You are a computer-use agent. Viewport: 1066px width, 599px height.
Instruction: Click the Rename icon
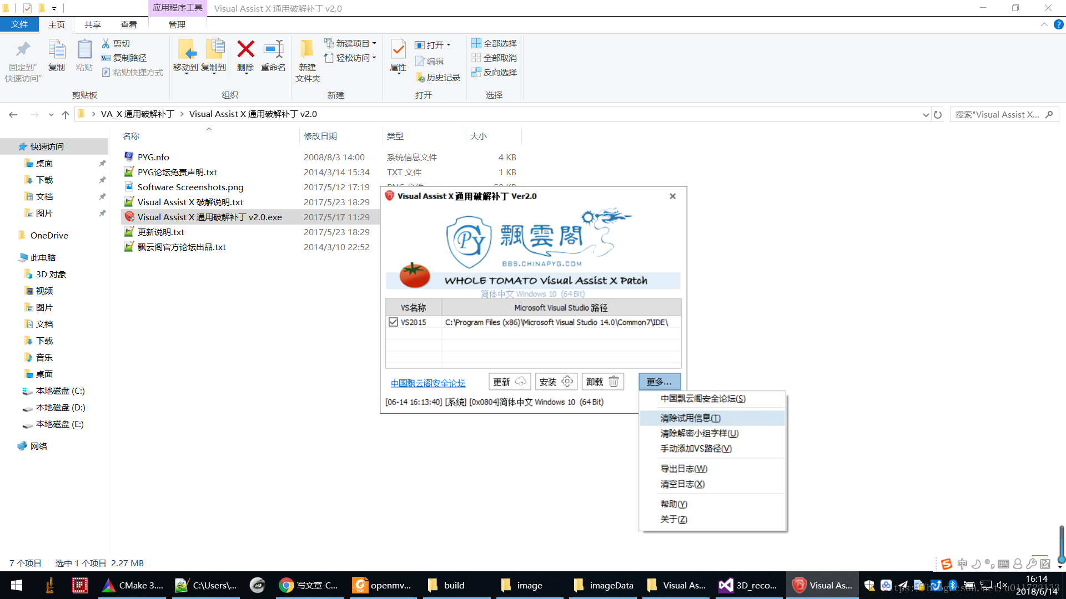(273, 49)
